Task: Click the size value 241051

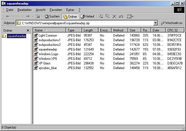Action: 134,54
